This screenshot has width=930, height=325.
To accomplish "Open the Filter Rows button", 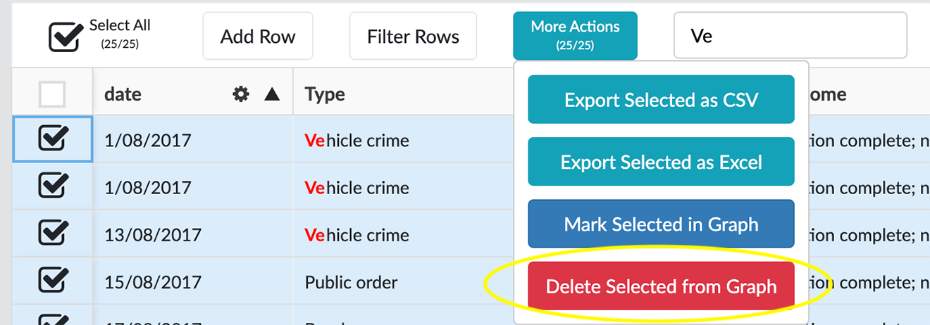I will pyautogui.click(x=413, y=37).
